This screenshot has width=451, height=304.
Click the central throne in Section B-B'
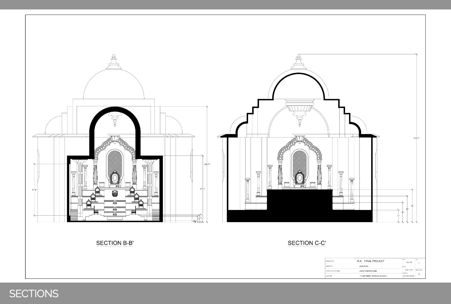click(115, 178)
